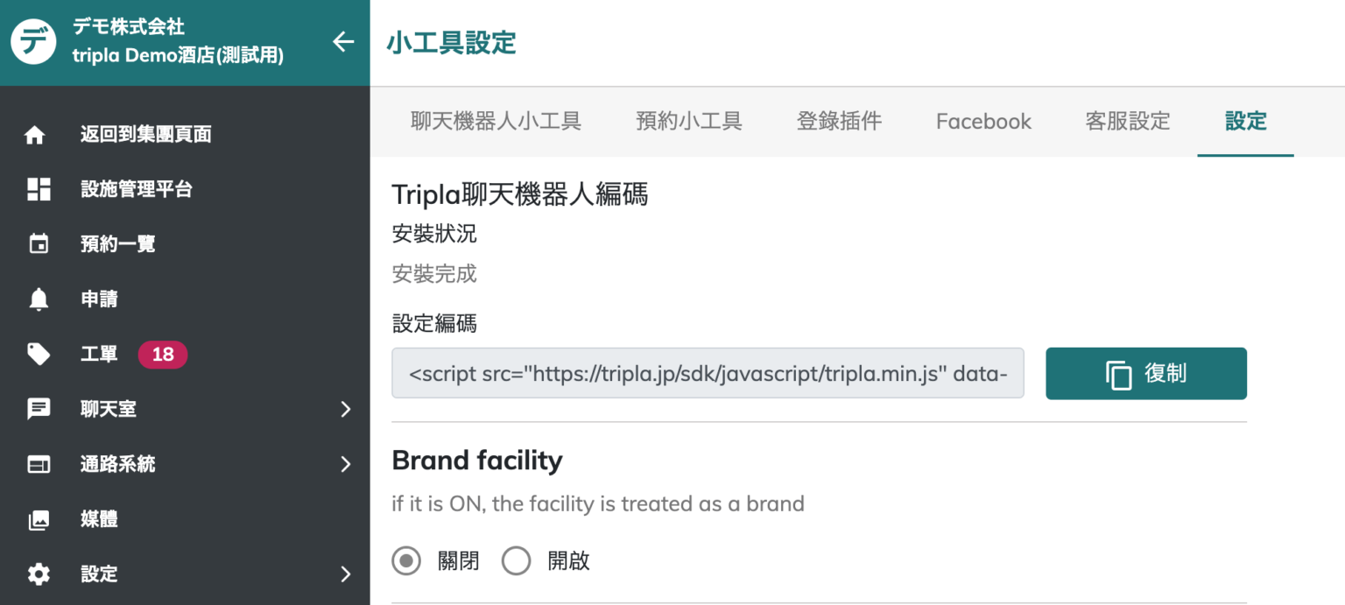Image resolution: width=1345 pixels, height=605 pixels.
Task: Open the 客服設定 tab
Action: 1128,121
